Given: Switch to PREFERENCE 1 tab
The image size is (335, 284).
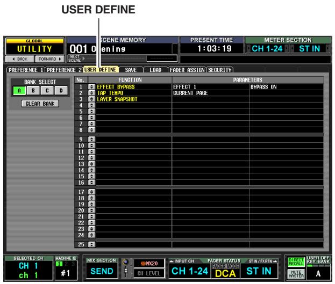Looking at the screenshot, I should 26,70.
